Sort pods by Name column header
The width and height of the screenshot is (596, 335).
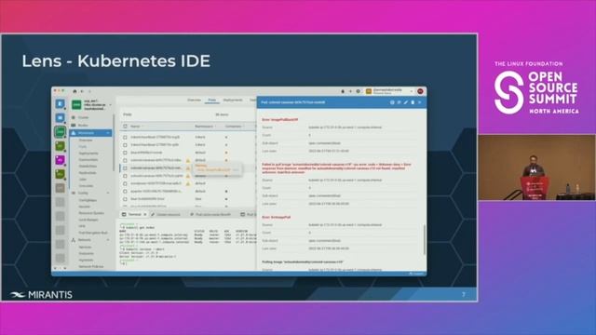coord(135,127)
